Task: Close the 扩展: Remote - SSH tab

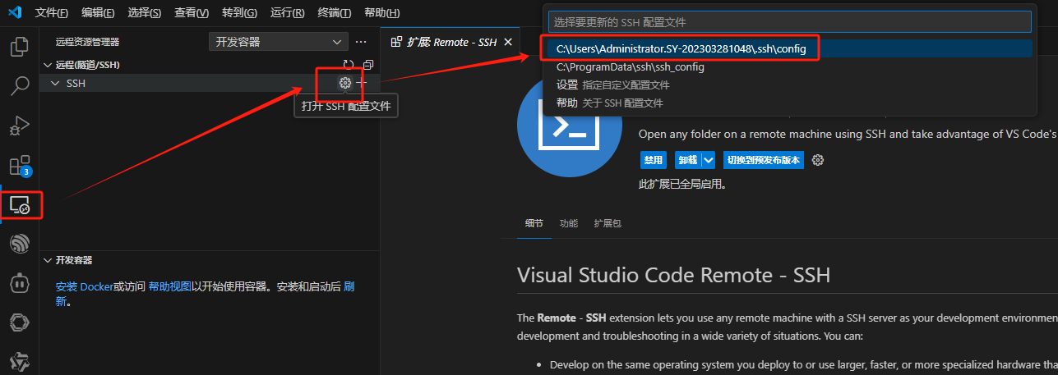Action: point(507,42)
